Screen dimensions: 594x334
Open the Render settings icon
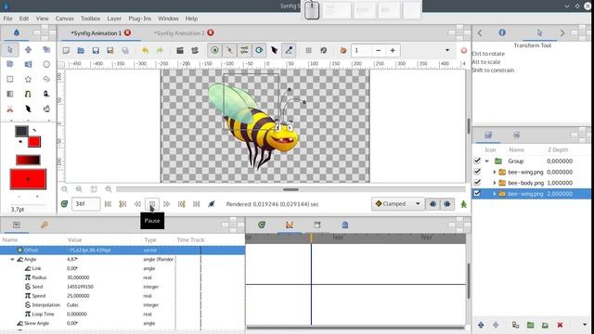(x=180, y=50)
